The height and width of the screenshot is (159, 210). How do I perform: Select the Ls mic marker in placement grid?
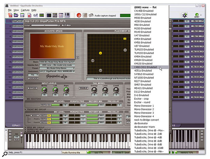101,70
